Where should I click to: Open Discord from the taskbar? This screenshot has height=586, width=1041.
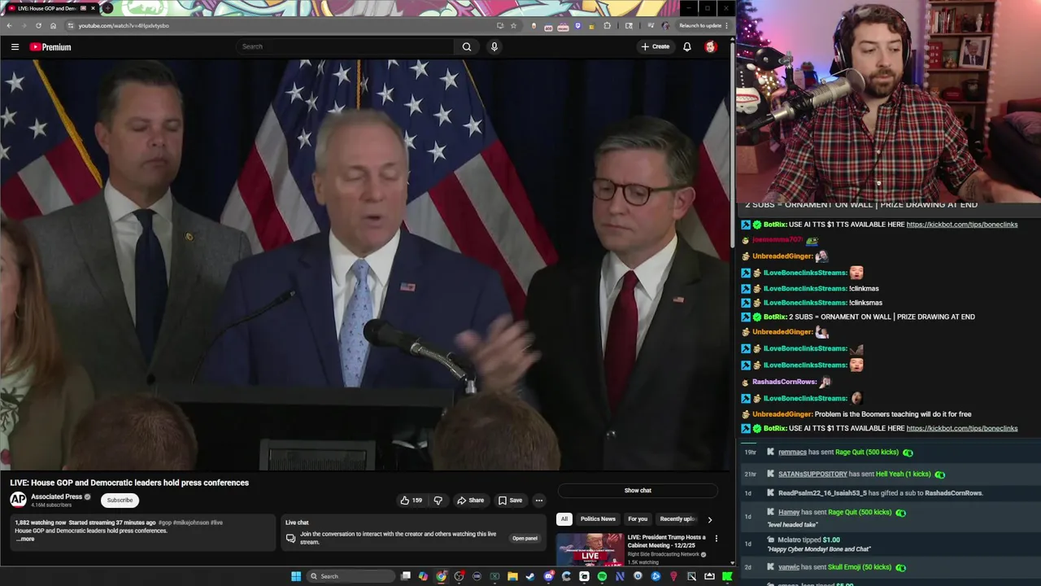coord(548,576)
